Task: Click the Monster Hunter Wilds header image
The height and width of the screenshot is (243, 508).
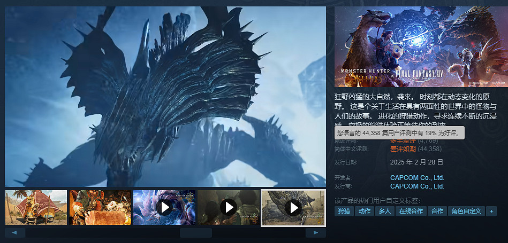Action: (x=420, y=46)
